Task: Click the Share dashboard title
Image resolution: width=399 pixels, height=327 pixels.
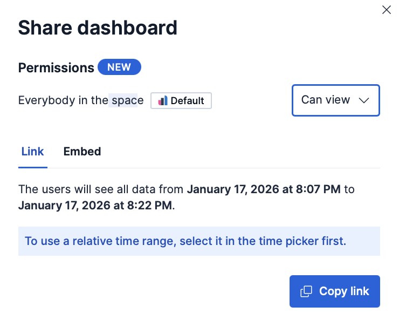Action: click(x=98, y=28)
